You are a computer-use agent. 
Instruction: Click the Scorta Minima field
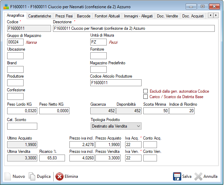tap(156, 110)
